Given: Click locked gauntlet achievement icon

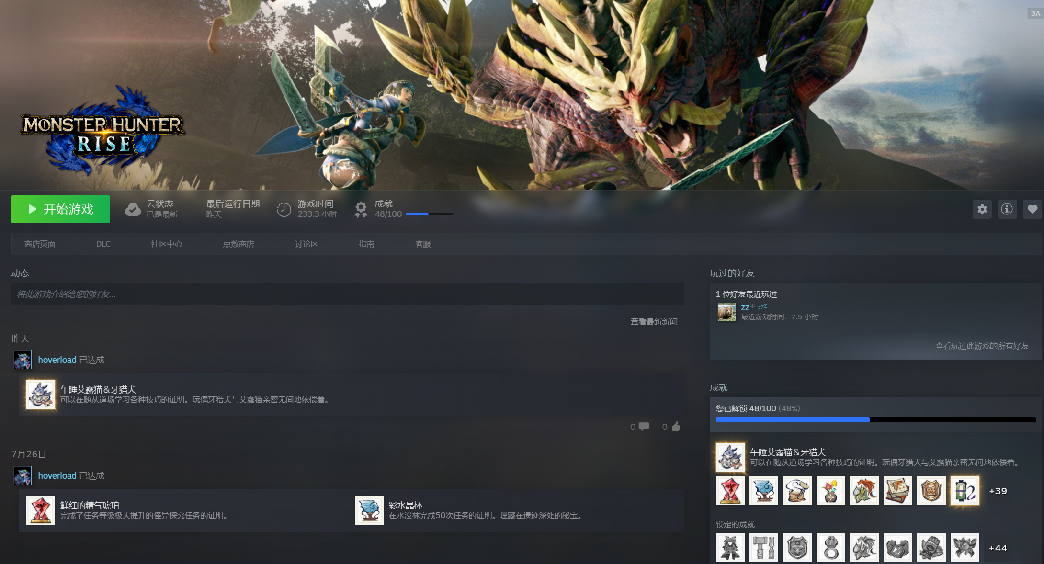Looking at the screenshot, I should pyautogui.click(x=931, y=548).
